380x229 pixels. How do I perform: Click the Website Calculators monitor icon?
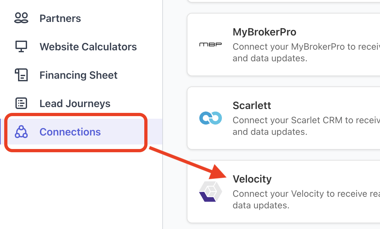point(22,47)
